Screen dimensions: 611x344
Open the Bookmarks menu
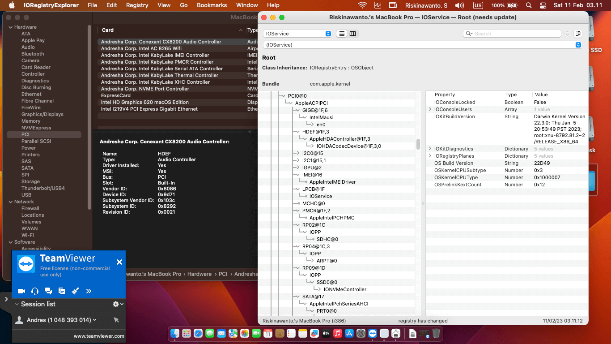tap(212, 5)
